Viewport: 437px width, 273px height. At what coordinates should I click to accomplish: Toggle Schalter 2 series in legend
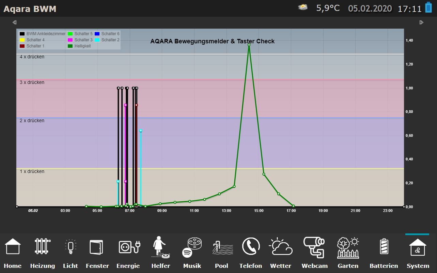[107, 40]
